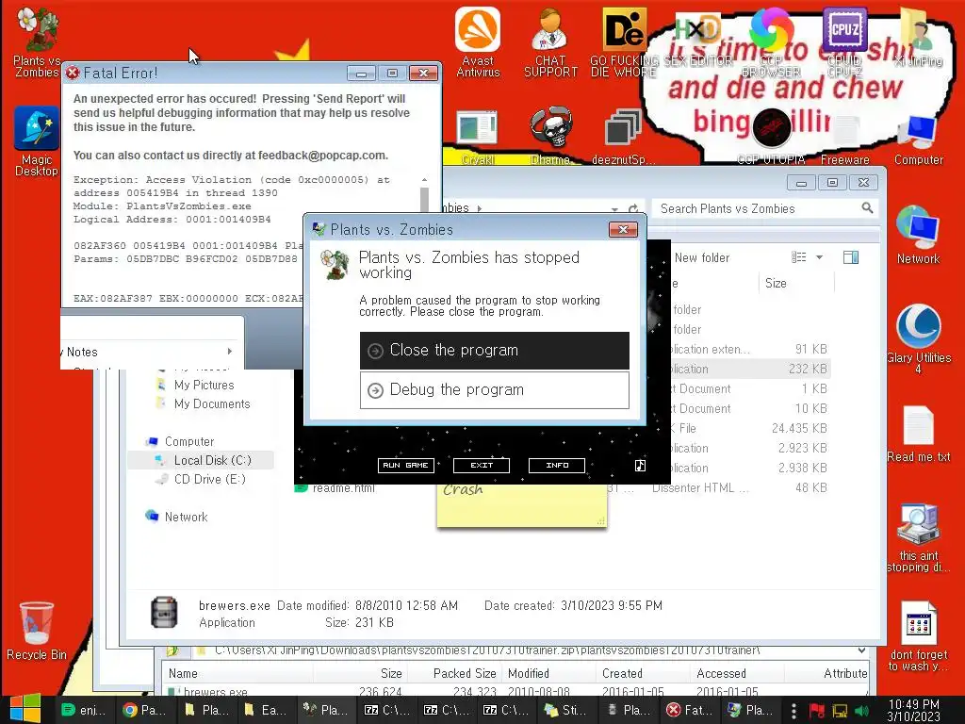
Task: Open the CHAT SUPPORT desktop icon
Action: (x=550, y=41)
